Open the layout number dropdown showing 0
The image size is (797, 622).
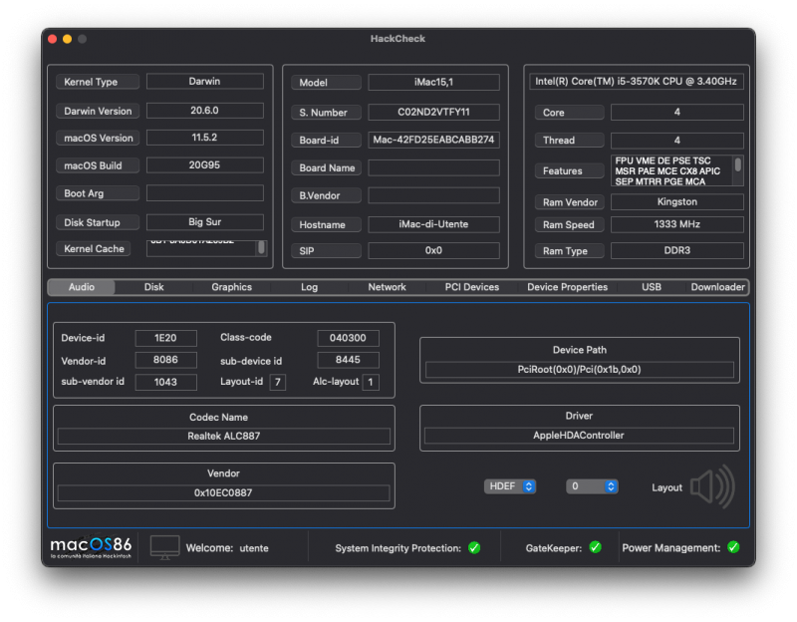pyautogui.click(x=592, y=486)
